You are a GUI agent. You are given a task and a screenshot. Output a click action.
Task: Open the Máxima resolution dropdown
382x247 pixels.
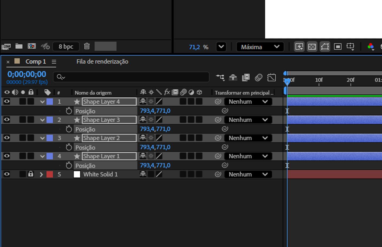pos(260,47)
